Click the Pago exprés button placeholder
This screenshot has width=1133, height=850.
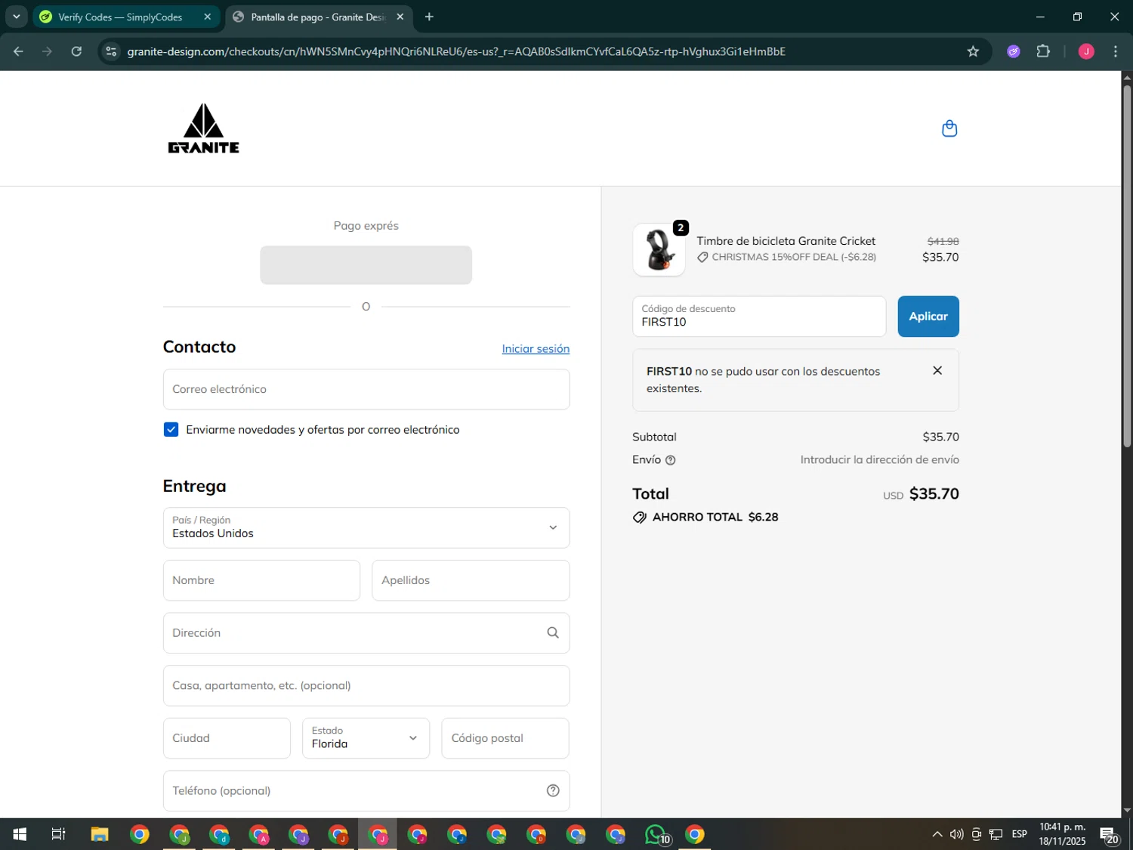366,265
